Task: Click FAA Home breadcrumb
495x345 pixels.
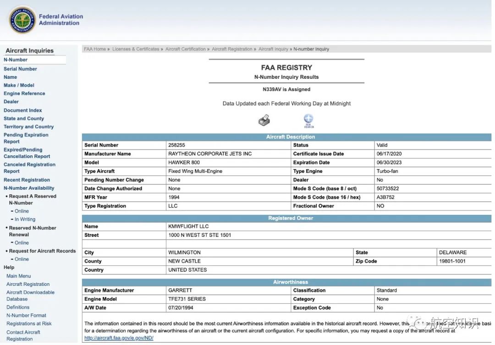Action: tap(94, 49)
